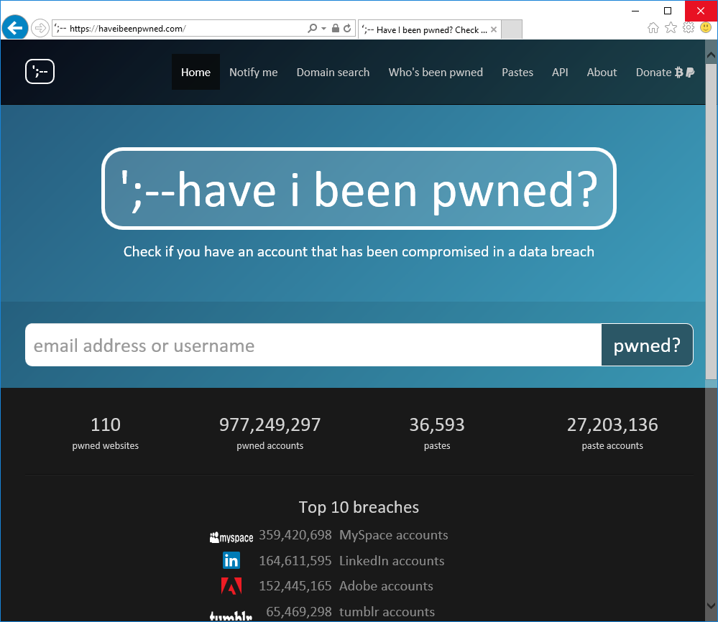The height and width of the screenshot is (622, 718).
Task: Click the PayPal icon next to Donate
Action: [x=690, y=73]
